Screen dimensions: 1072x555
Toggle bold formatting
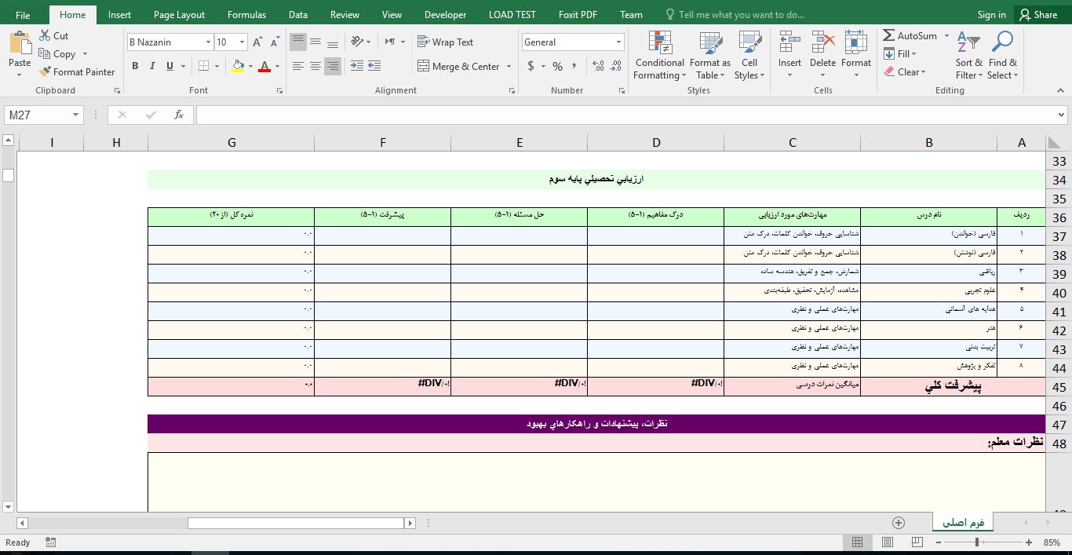136,67
